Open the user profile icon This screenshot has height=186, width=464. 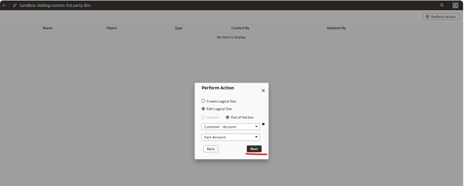(x=455, y=5)
